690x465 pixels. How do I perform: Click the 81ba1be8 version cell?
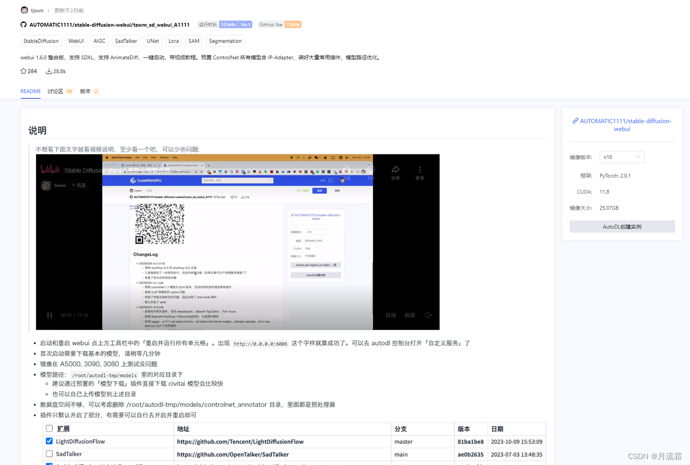[471, 442]
